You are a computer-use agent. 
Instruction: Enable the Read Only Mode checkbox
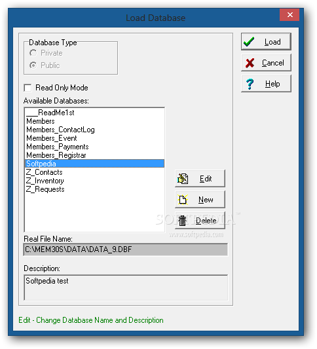click(x=28, y=88)
